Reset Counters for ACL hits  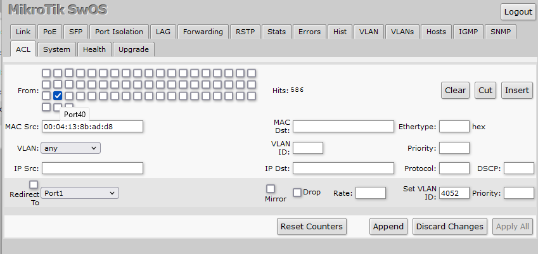point(312,227)
